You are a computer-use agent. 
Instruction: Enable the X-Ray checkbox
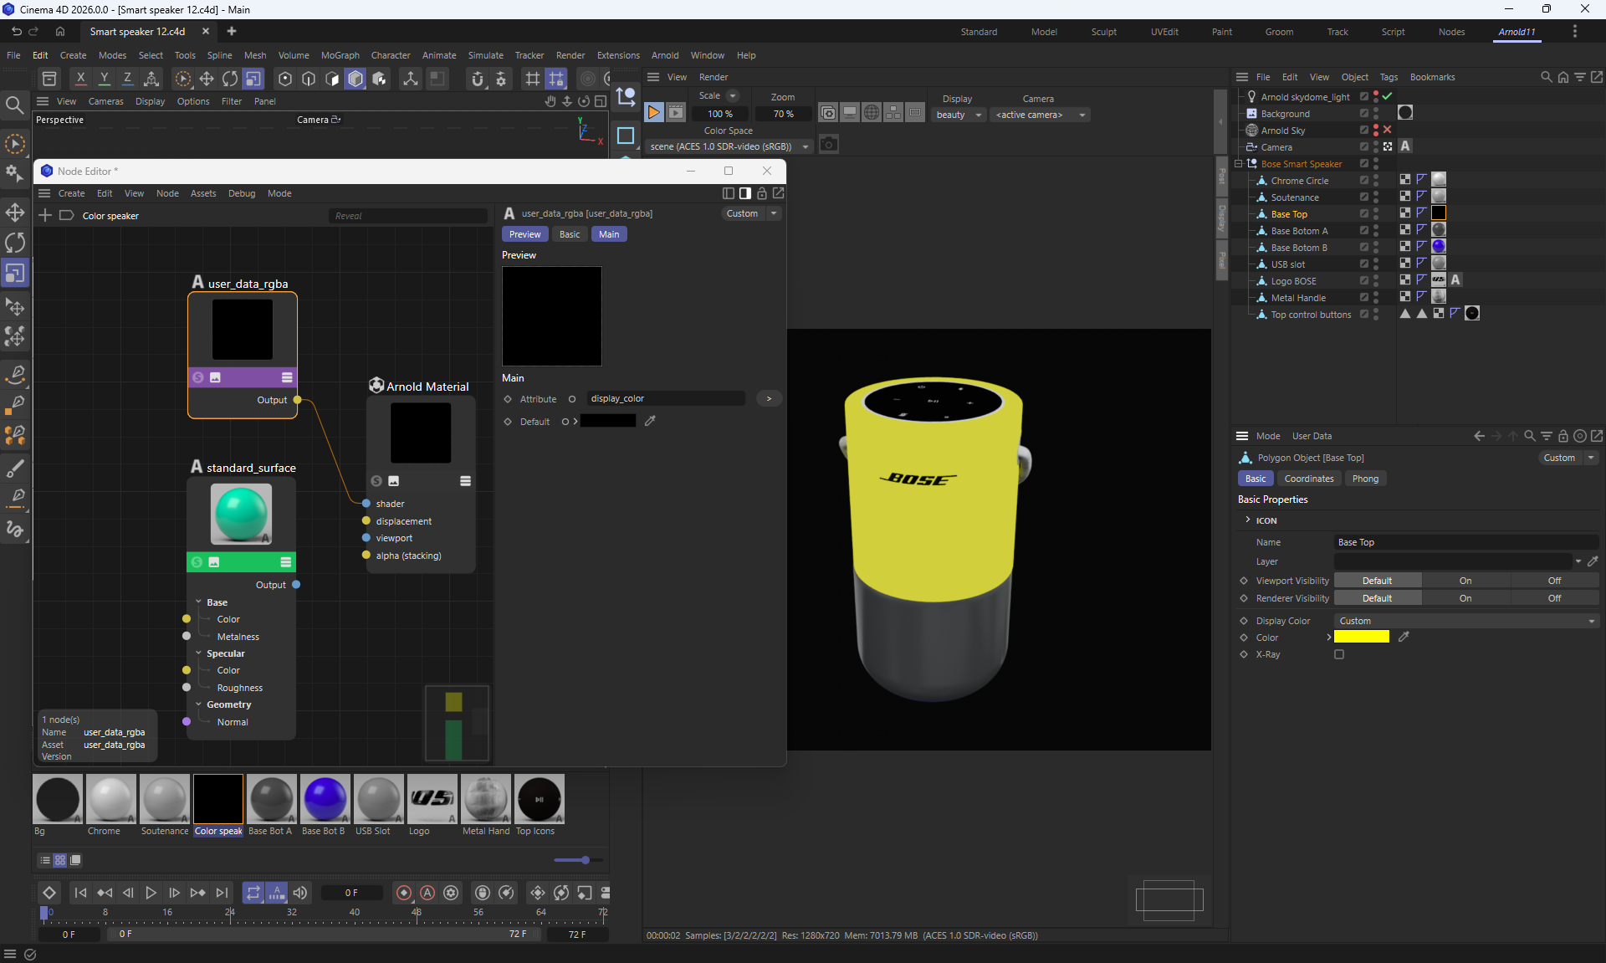tap(1339, 654)
